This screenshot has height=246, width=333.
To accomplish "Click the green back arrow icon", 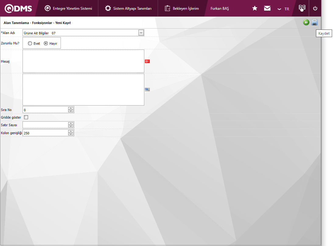I will pos(306,22).
